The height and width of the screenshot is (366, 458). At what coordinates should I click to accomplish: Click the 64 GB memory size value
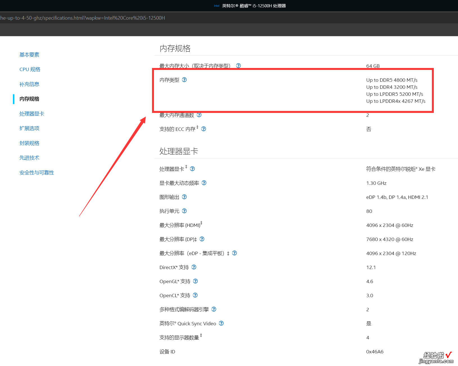click(373, 66)
